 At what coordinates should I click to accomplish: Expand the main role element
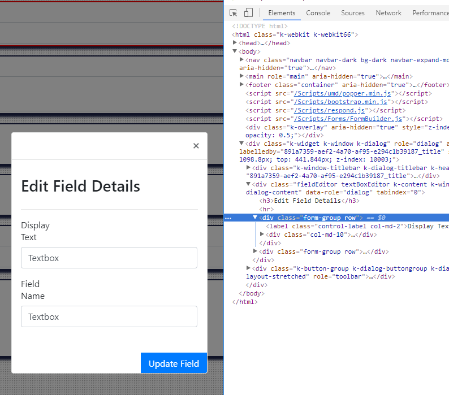[x=241, y=76]
